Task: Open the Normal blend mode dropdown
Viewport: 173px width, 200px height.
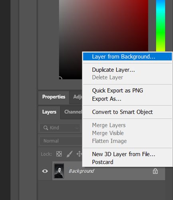Action: pyautogui.click(x=61, y=141)
